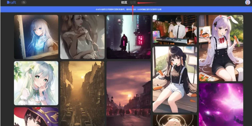Open the search magnifier button

24,2
